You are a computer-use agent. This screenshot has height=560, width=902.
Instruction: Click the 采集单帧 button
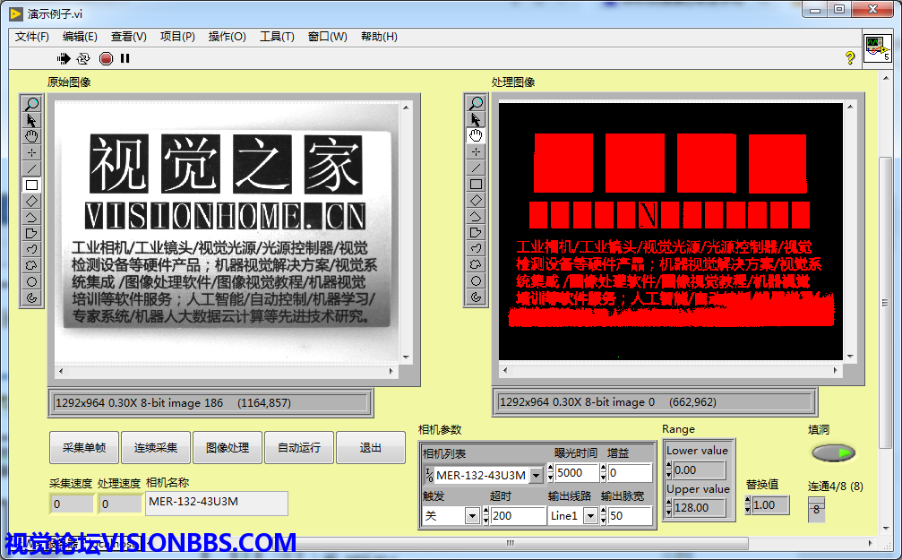point(84,448)
